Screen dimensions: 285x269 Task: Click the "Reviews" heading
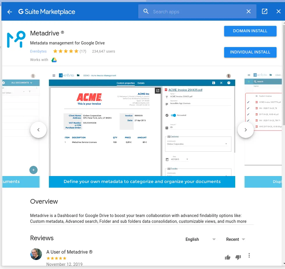pos(42,238)
